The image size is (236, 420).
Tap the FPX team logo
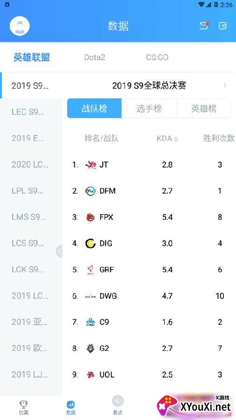point(90,217)
